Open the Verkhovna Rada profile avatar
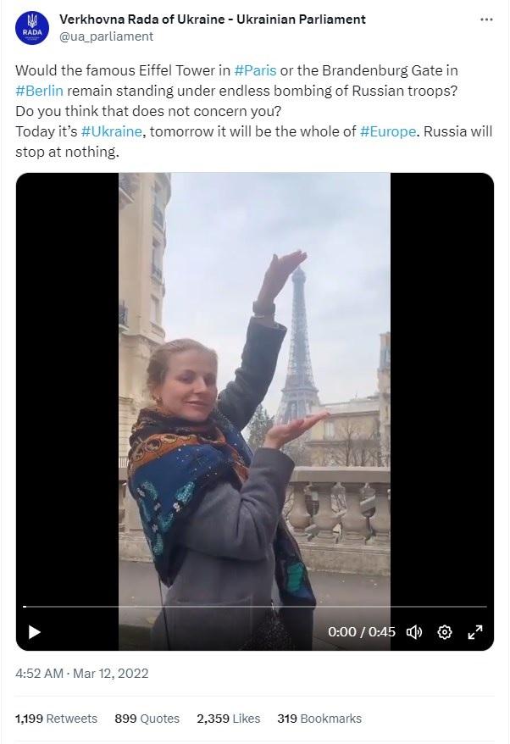Screen dimensions: 510x744 click(x=32, y=28)
